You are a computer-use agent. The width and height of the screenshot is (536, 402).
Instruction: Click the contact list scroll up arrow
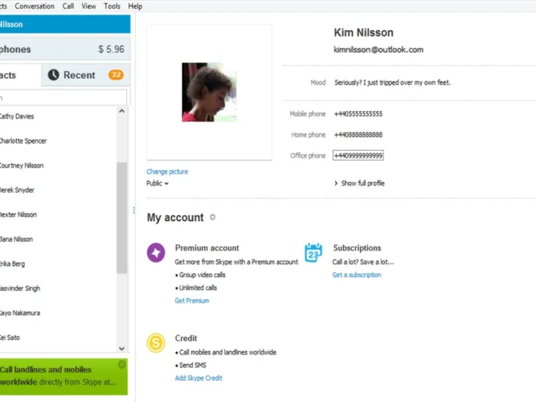(x=122, y=111)
